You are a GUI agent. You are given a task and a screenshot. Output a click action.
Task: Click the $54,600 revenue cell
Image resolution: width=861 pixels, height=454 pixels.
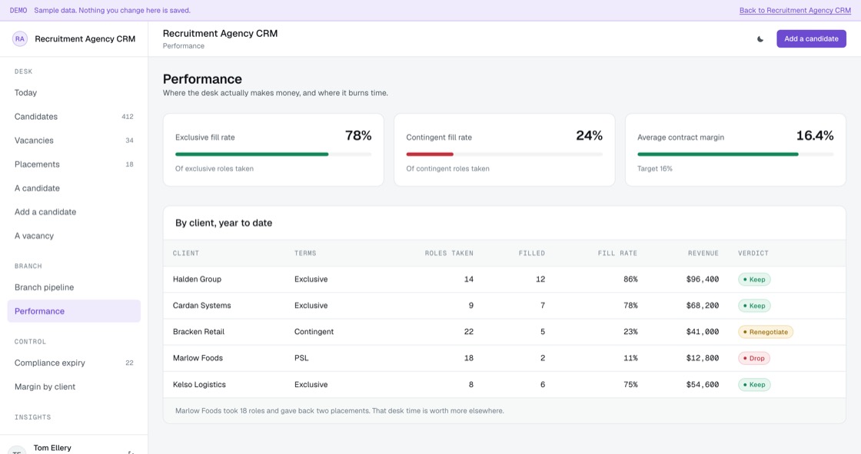coord(703,385)
